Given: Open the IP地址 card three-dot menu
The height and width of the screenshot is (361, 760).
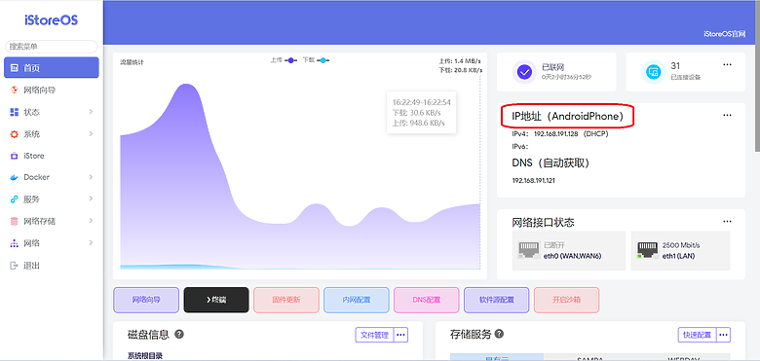Looking at the screenshot, I should (727, 115).
